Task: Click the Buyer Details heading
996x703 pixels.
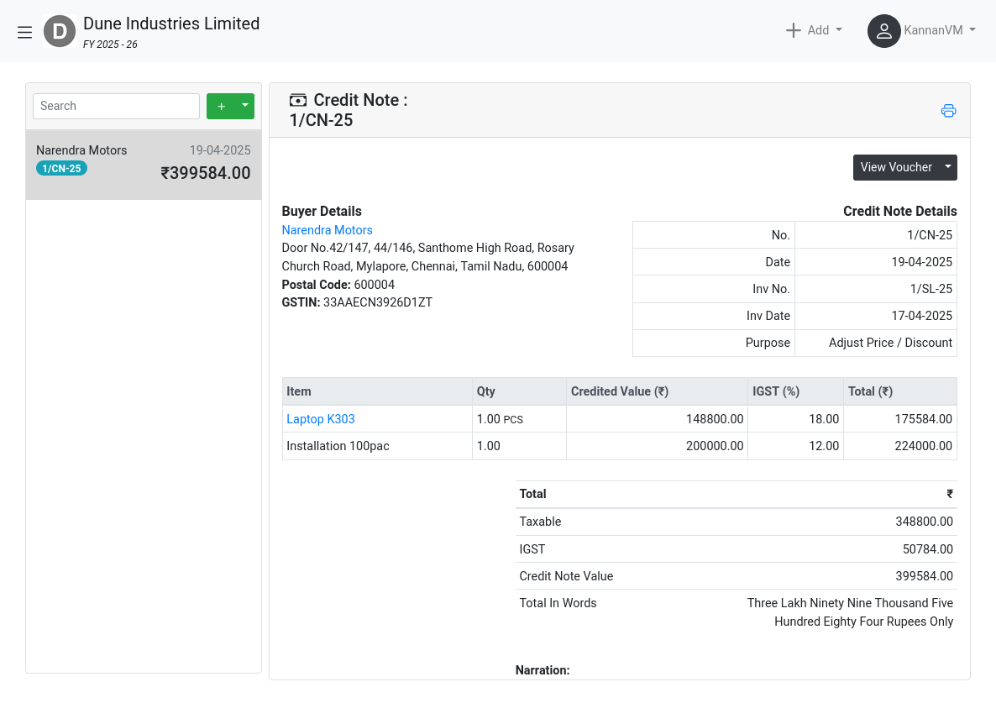Action: (x=322, y=212)
